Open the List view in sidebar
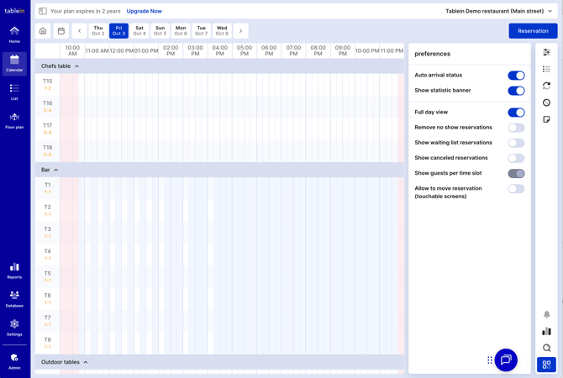The image size is (563, 378). [14, 92]
